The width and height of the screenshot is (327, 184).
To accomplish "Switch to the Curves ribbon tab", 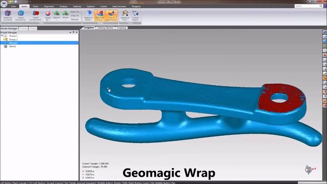I will pos(104,7).
